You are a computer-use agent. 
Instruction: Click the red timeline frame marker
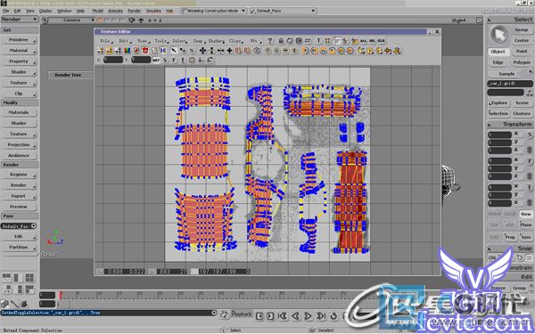pyautogui.click(x=61, y=295)
